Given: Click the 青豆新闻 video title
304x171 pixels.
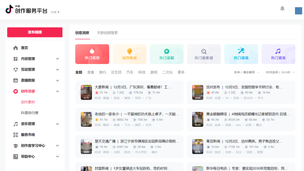Looking at the screenshot, I should (244, 141).
